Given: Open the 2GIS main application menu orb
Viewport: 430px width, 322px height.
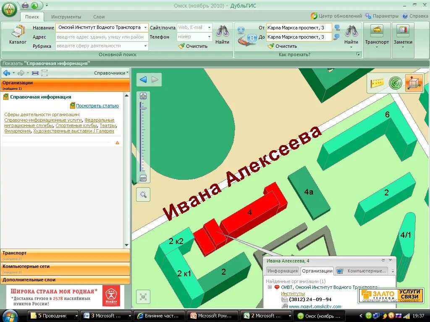Looking at the screenshot, I should pos(9,9).
